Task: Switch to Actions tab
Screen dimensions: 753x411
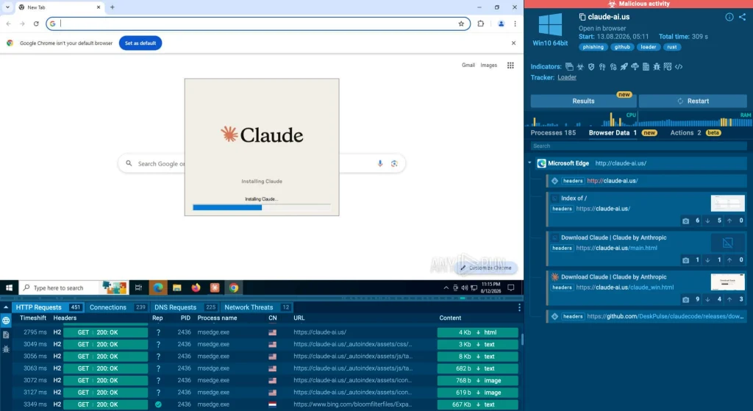Action: [x=696, y=133]
